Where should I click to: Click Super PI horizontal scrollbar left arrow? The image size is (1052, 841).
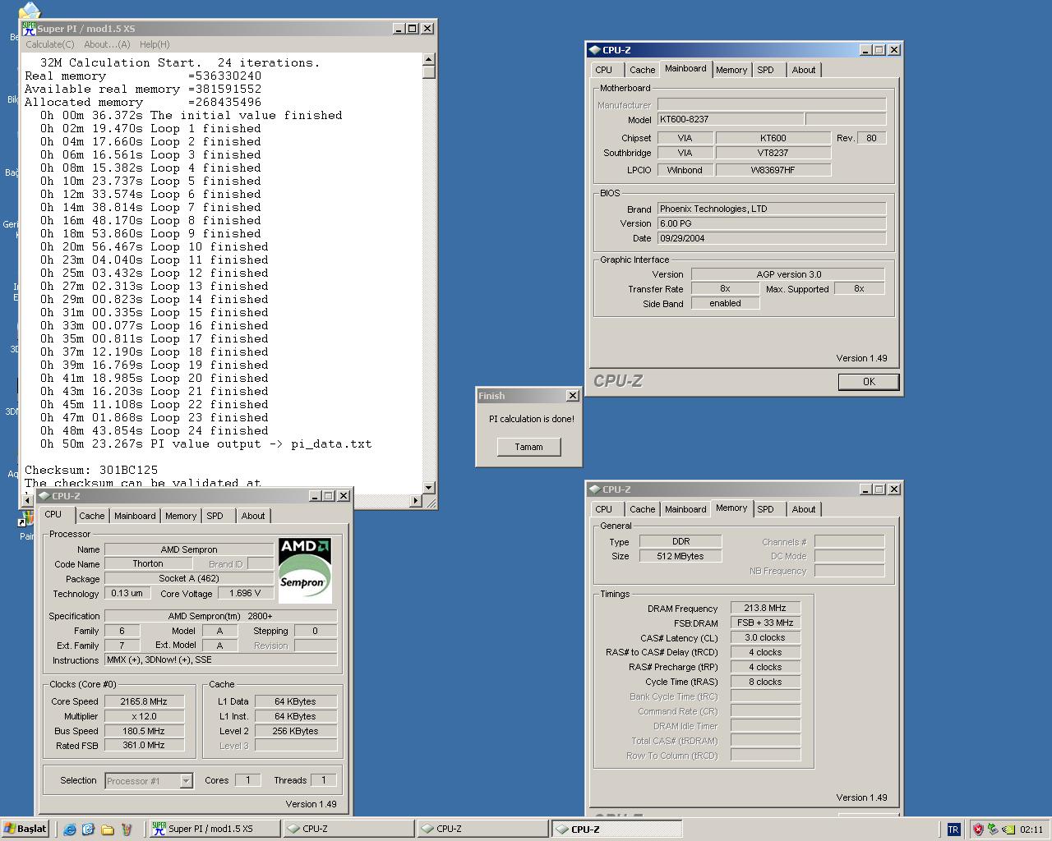tap(29, 501)
